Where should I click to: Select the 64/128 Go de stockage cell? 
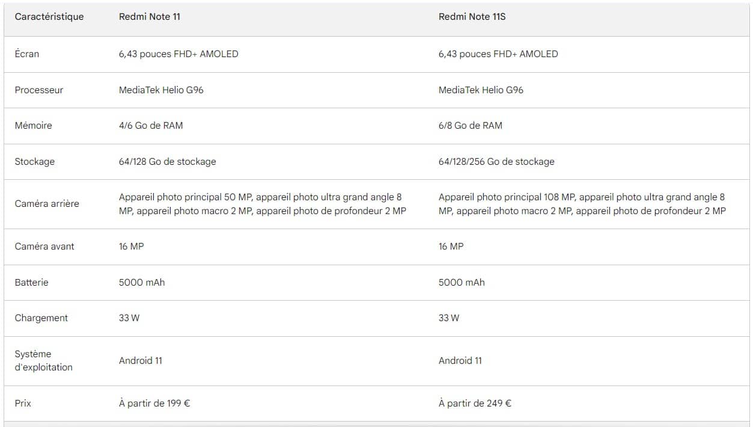pyautogui.click(x=168, y=162)
